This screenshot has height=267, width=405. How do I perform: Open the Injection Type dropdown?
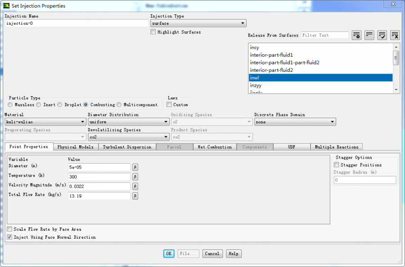click(x=198, y=23)
